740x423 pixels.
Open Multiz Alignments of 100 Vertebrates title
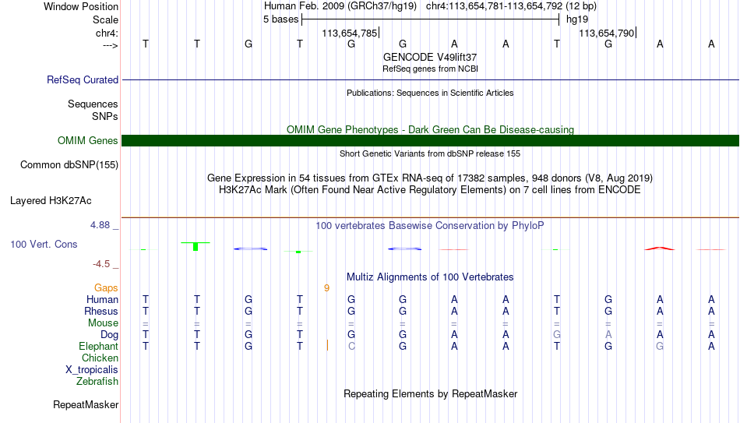(x=430, y=277)
